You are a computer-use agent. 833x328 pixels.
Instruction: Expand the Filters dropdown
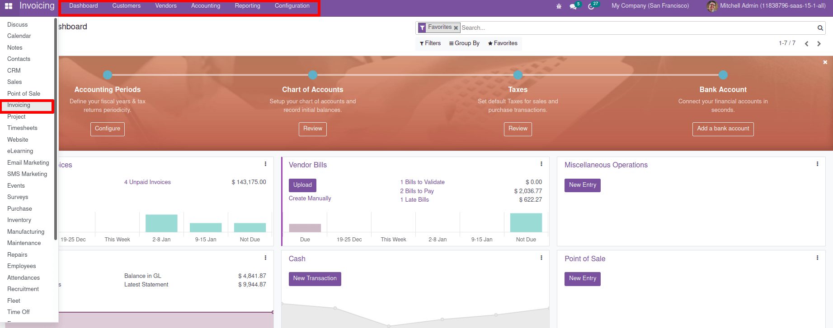[x=430, y=43]
